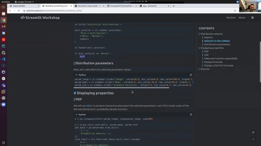Switch to the SeptembRSE tab
The height and width of the screenshot is (146, 261).
[24, 6]
